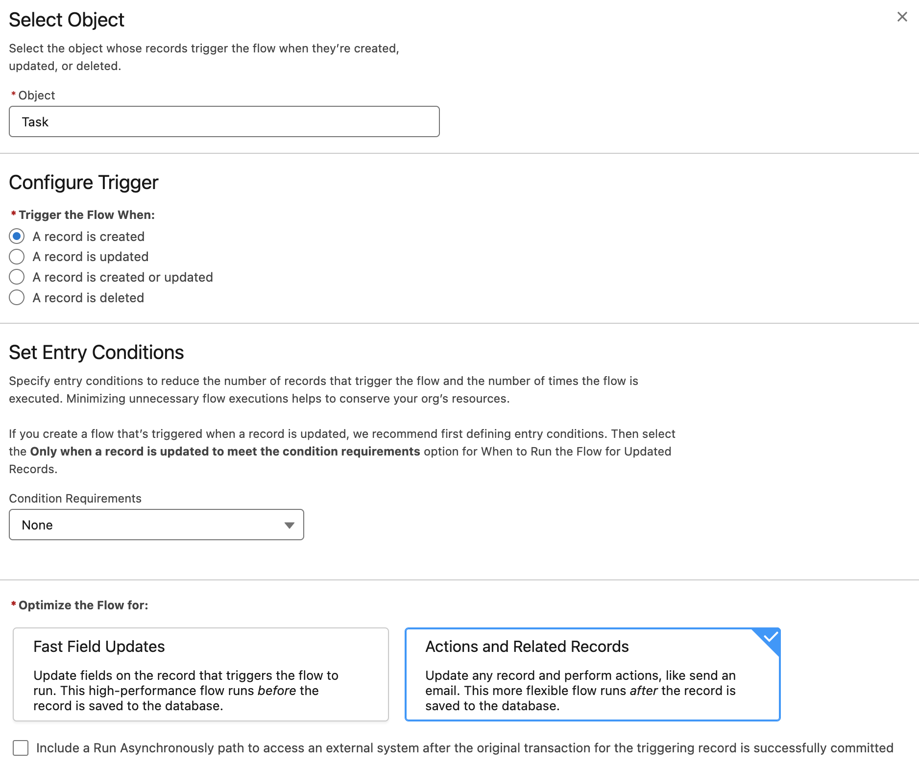Click the 'A record is created or updated' label

123,277
